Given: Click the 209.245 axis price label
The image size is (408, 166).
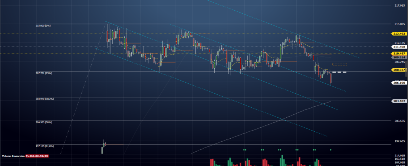Looking at the screenshot, I should tap(401, 62).
